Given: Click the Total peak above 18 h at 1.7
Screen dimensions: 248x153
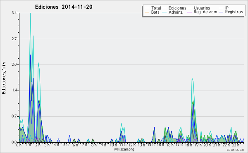Looking at the screenshot, I should [192, 78].
